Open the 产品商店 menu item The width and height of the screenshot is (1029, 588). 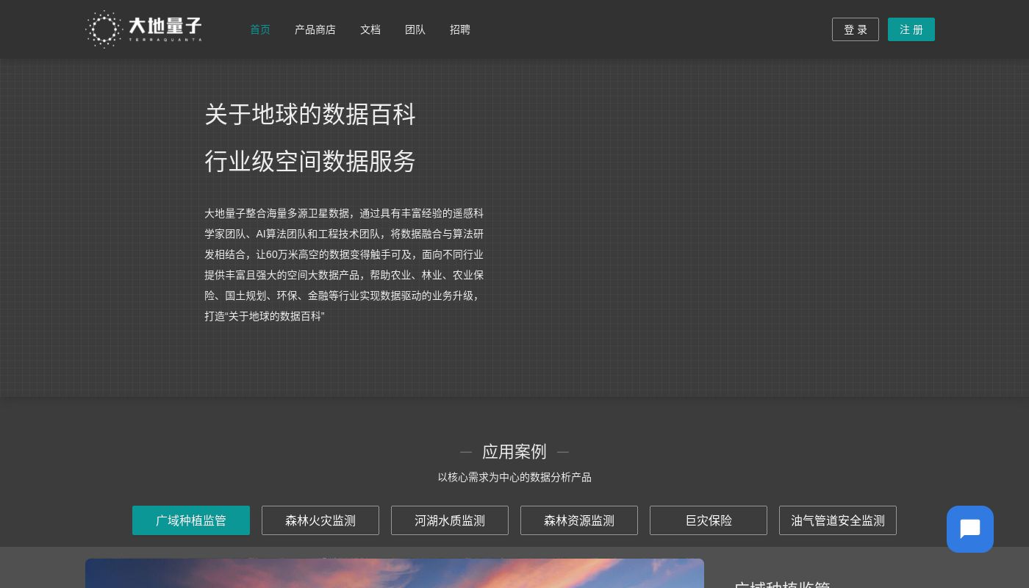point(315,29)
